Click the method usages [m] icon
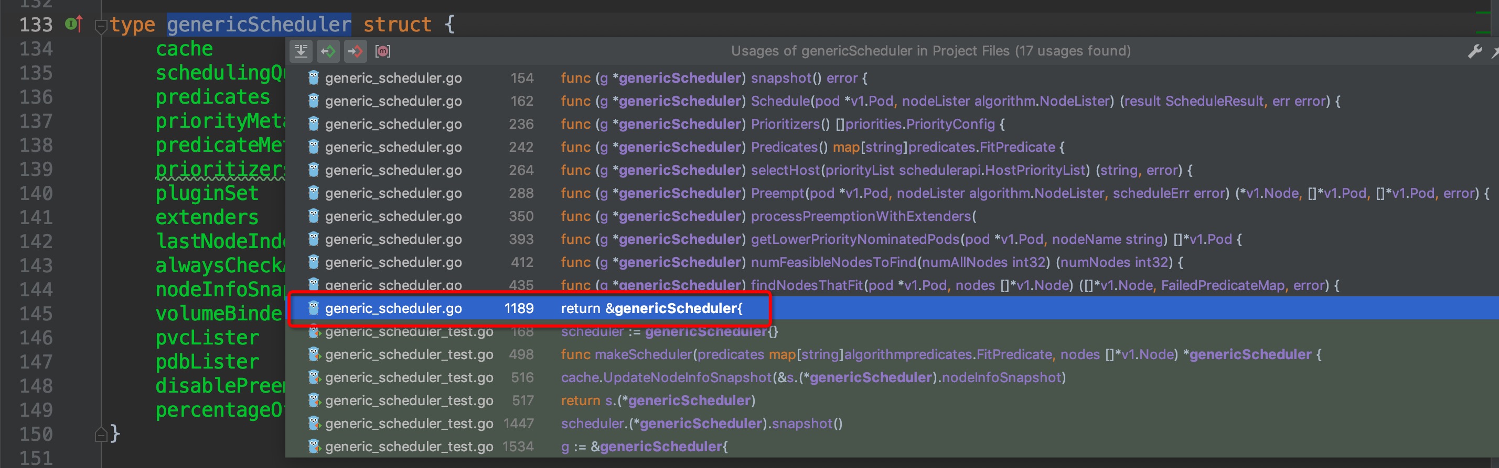 [383, 51]
